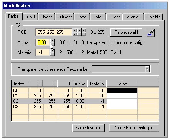Image resolution: width=169 pixels, height=139 pixels.
Task: Increase the green RGB value spinner
Action: click(79, 30)
